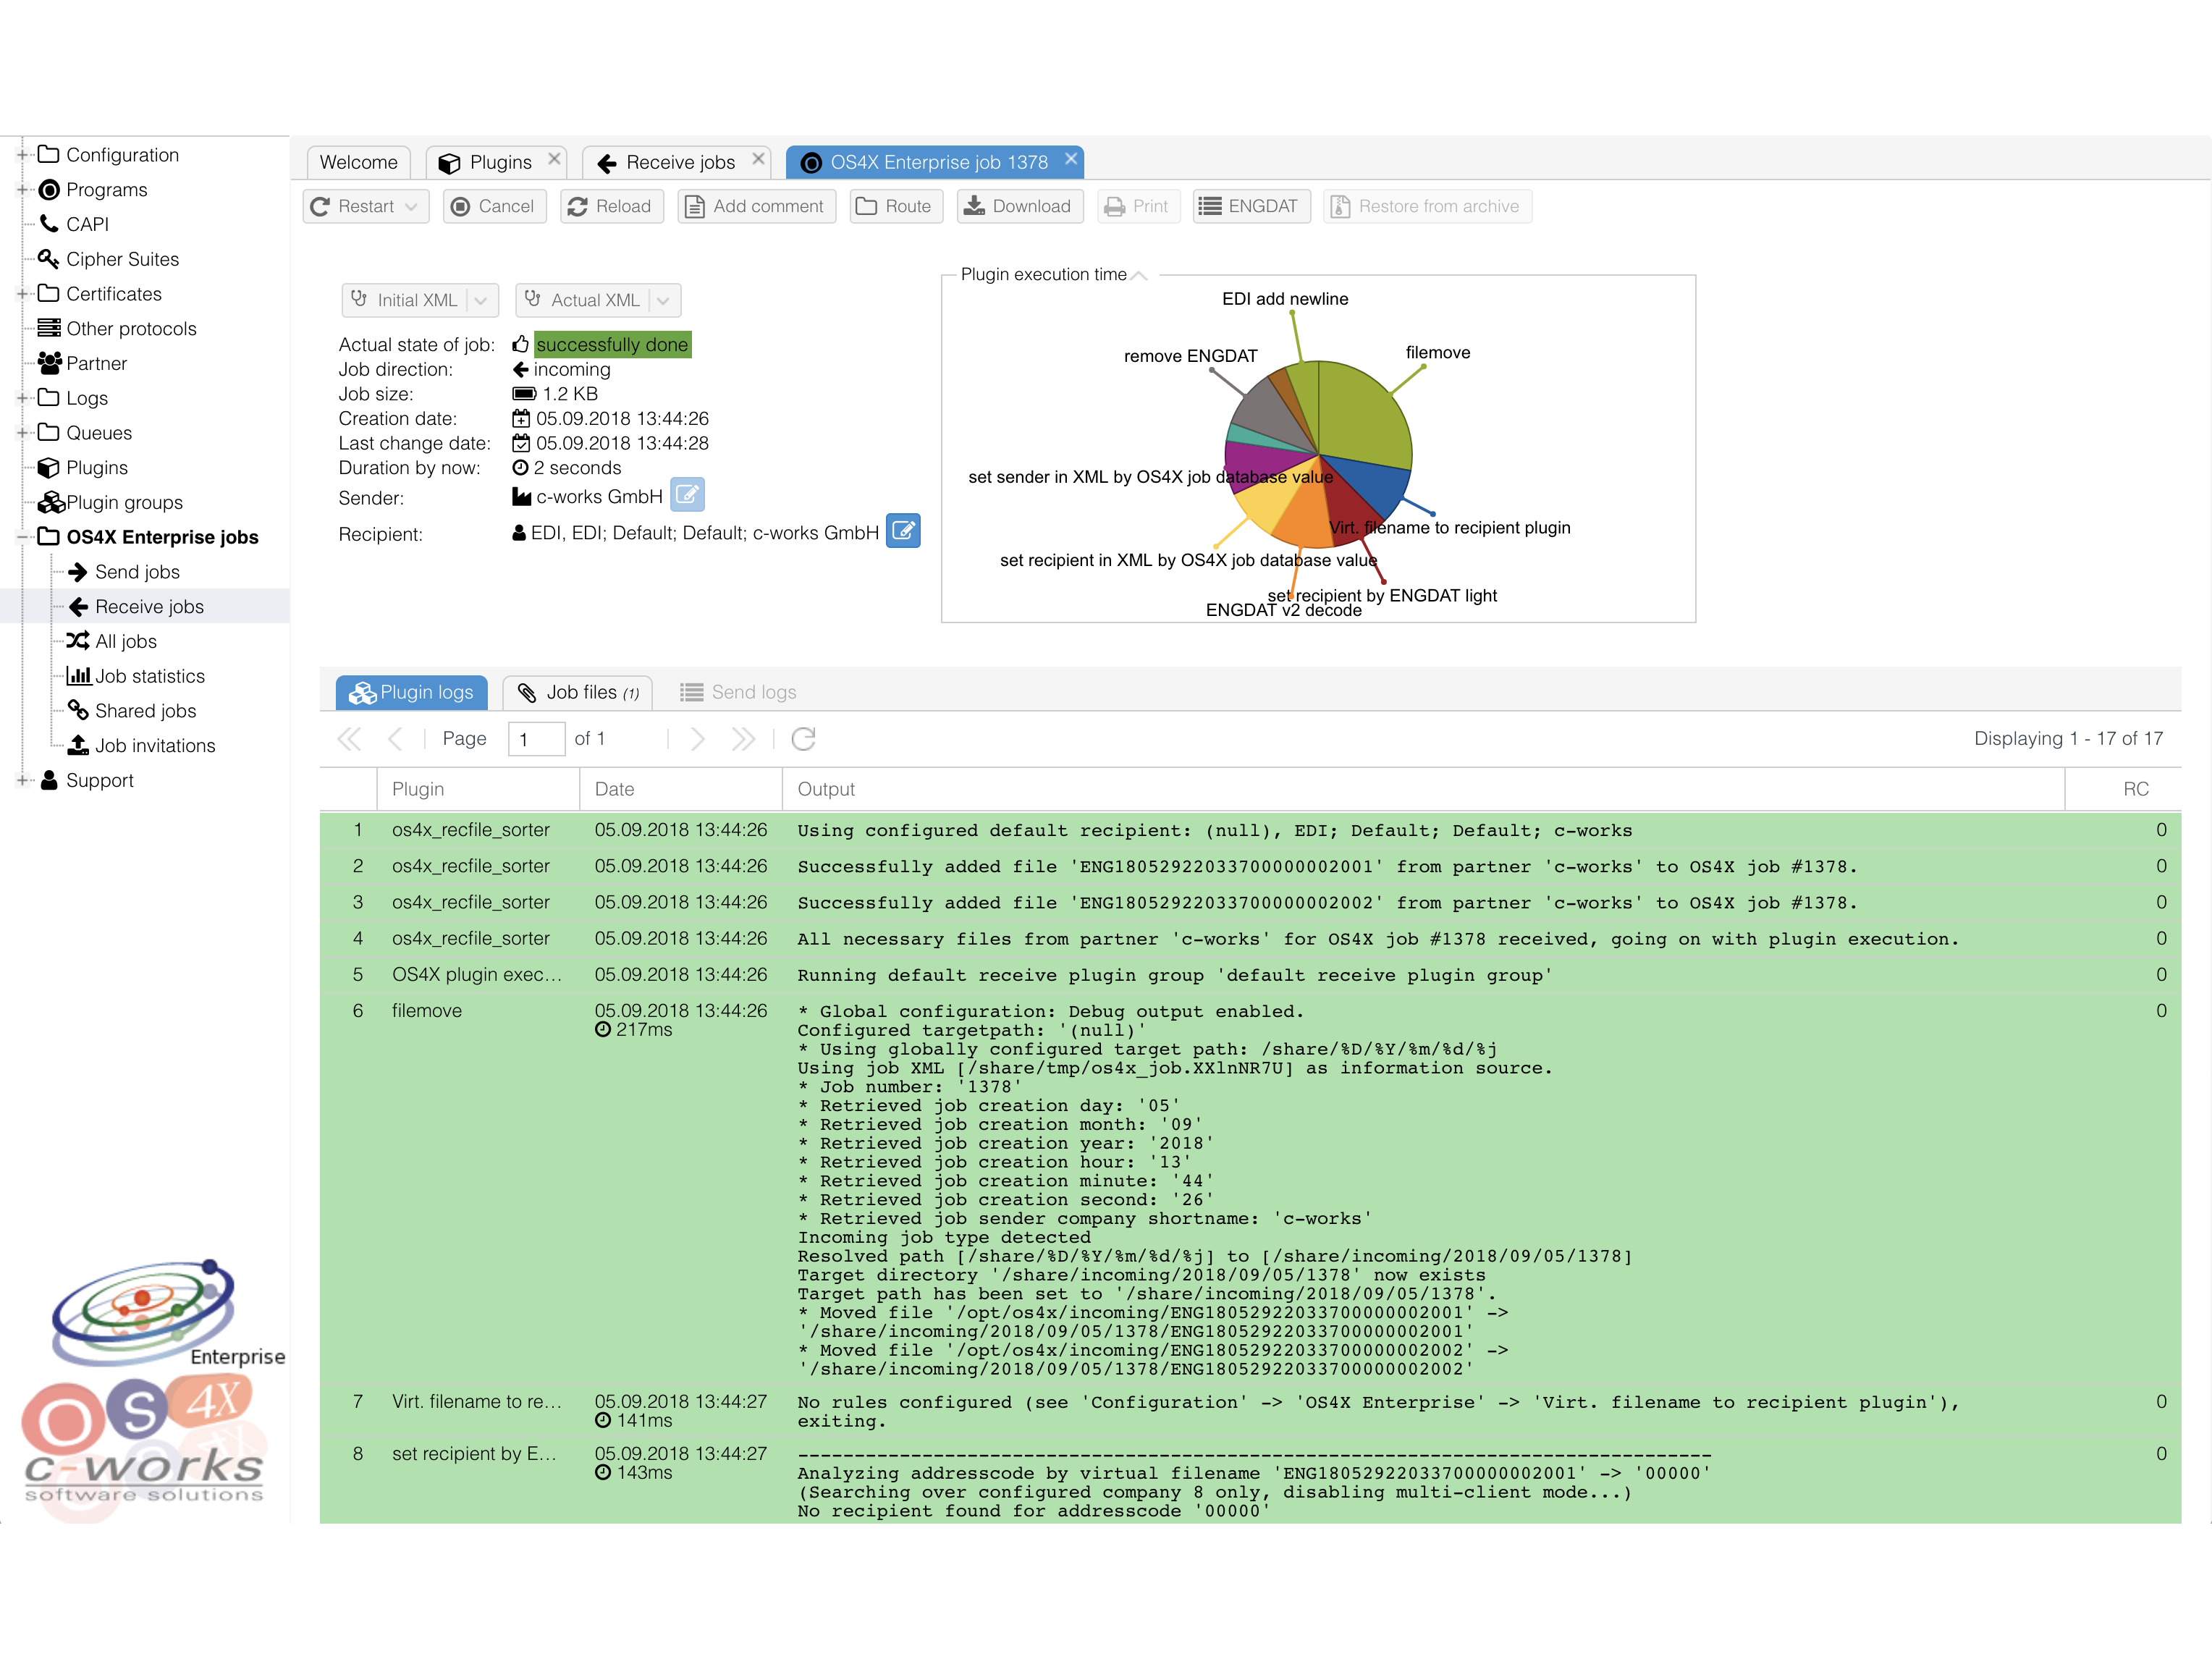Open the Send logs tab
This screenshot has width=2212, height=1659.
pyautogui.click(x=738, y=692)
